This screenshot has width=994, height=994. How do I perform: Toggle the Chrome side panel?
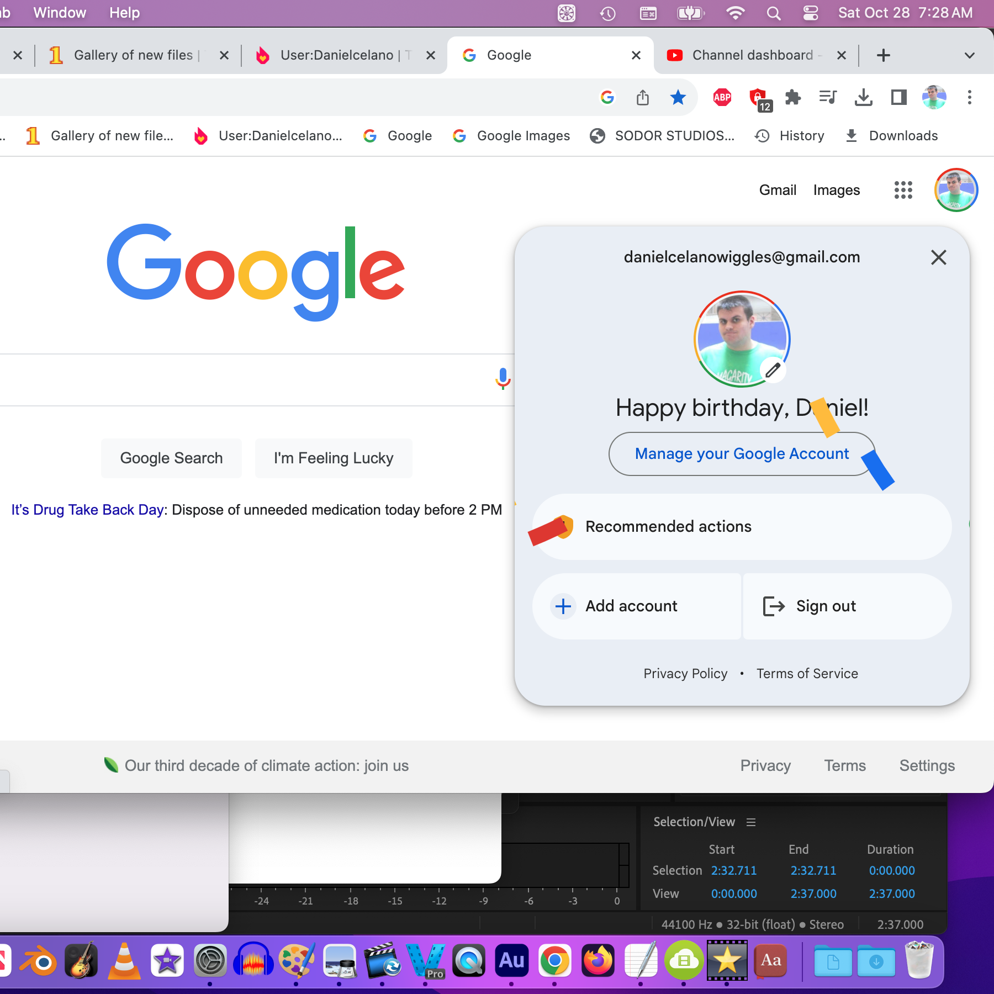click(x=899, y=98)
